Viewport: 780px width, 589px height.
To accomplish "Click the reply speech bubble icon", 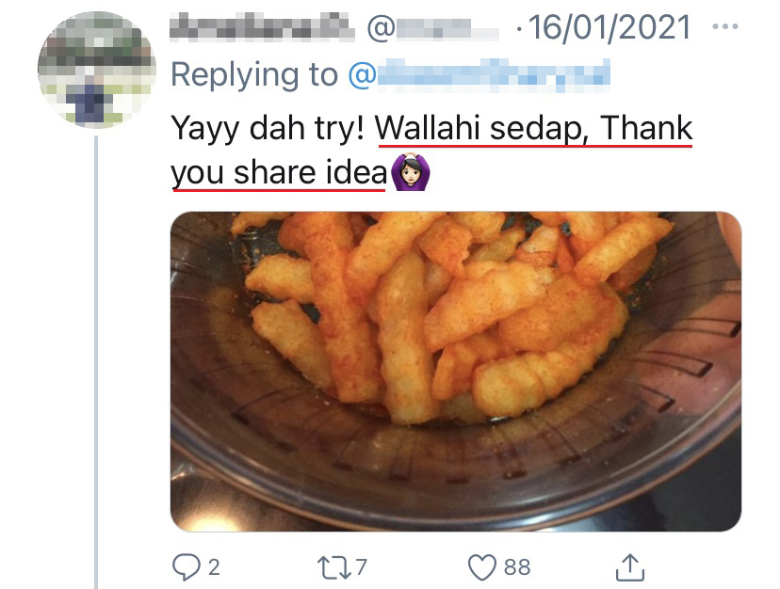I will pos(186,567).
